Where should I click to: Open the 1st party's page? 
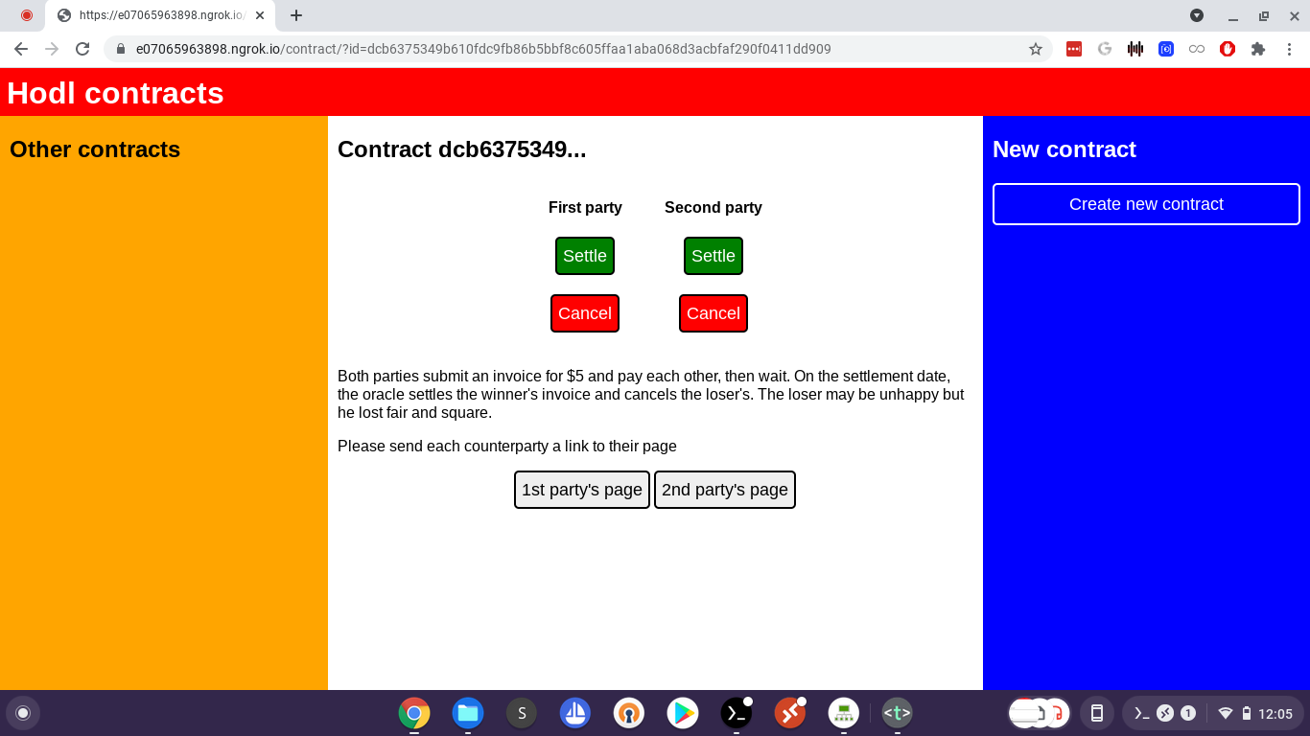pos(582,490)
